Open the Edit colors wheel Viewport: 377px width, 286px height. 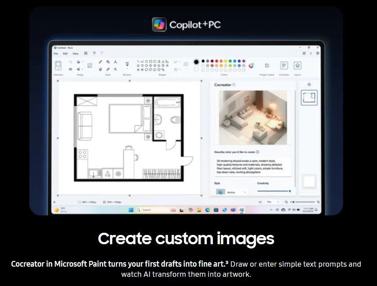[x=251, y=66]
